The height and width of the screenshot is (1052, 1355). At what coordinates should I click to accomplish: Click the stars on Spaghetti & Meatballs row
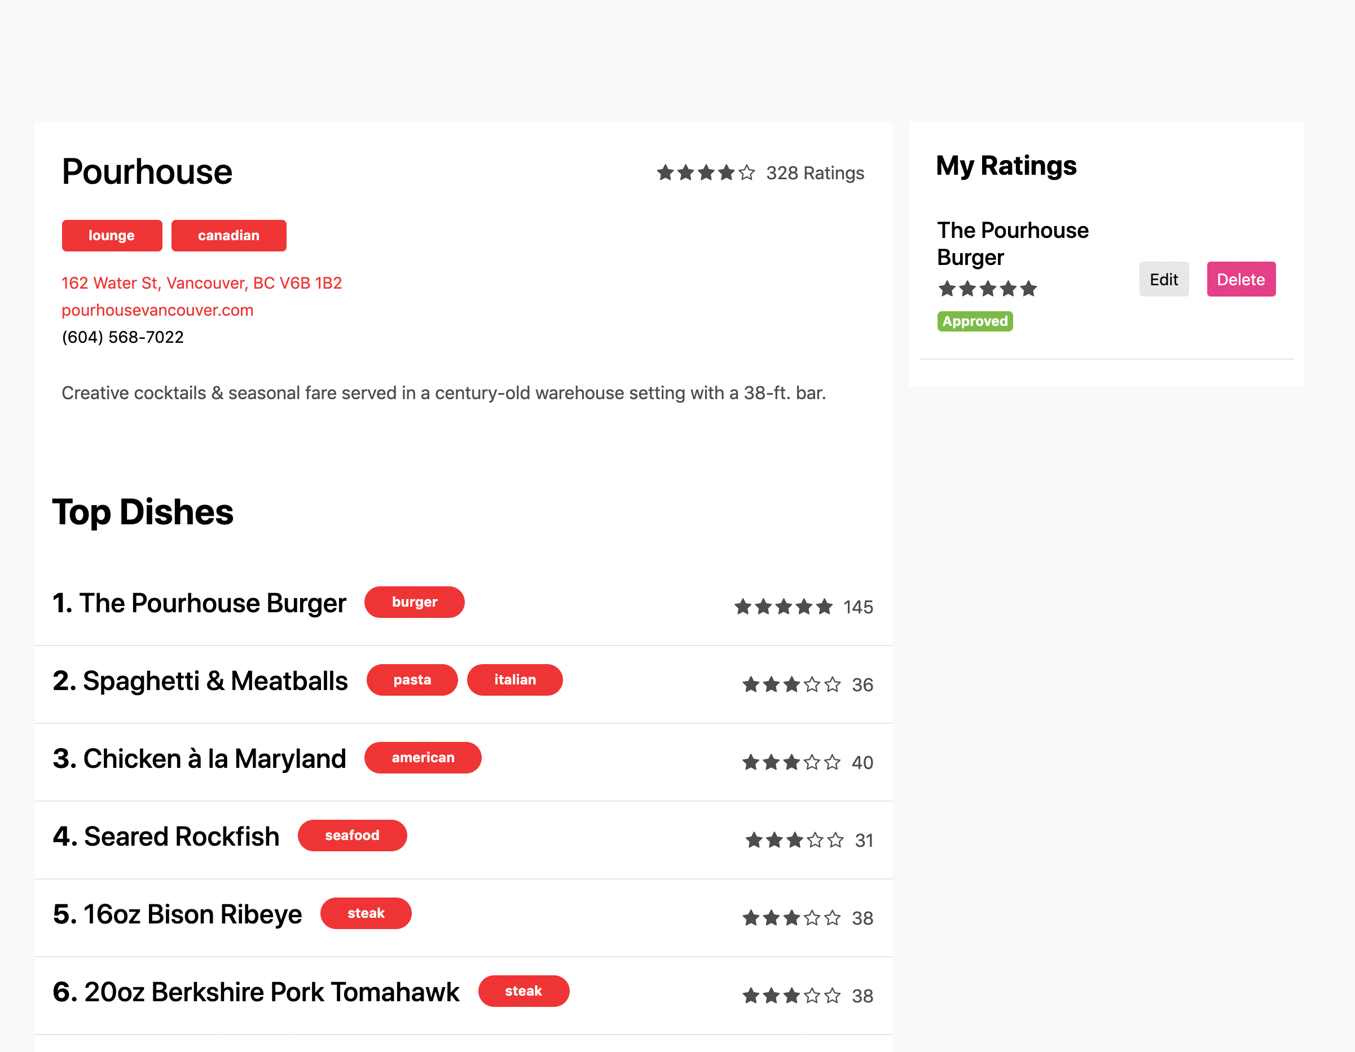point(791,684)
